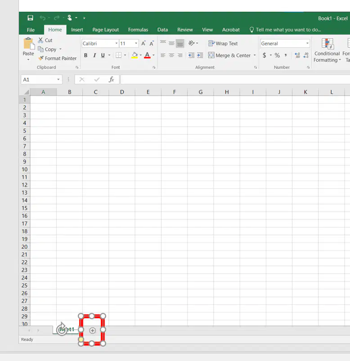The width and height of the screenshot is (350, 361).
Task: Expand the fill color palette arrow
Action: (140, 55)
